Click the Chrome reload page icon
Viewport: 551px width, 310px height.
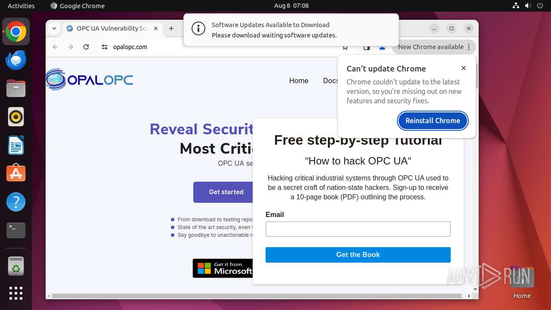coord(86,47)
